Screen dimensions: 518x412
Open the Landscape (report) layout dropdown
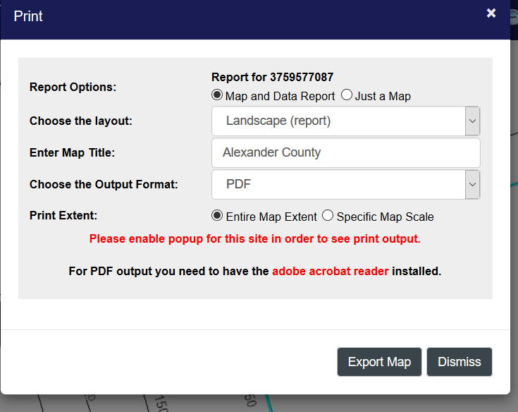point(345,121)
